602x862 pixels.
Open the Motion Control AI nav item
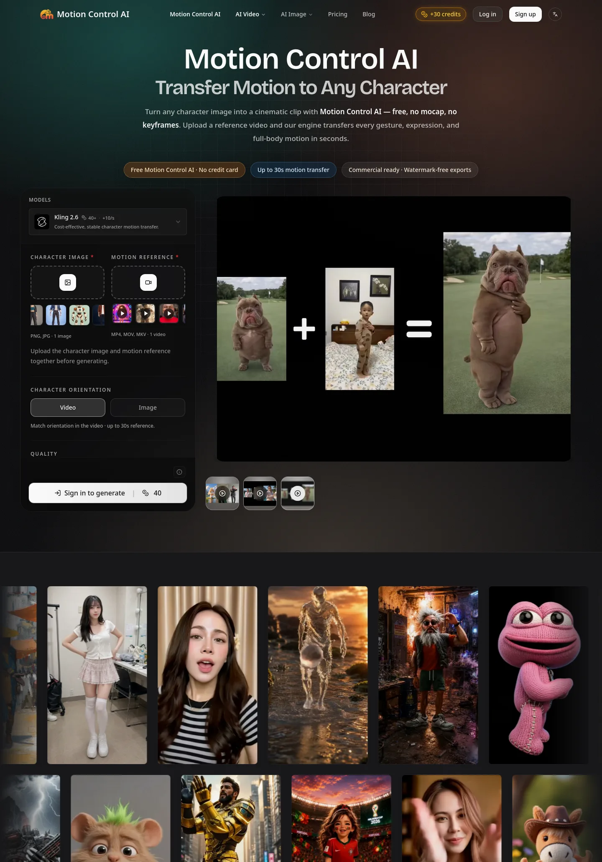tap(195, 14)
